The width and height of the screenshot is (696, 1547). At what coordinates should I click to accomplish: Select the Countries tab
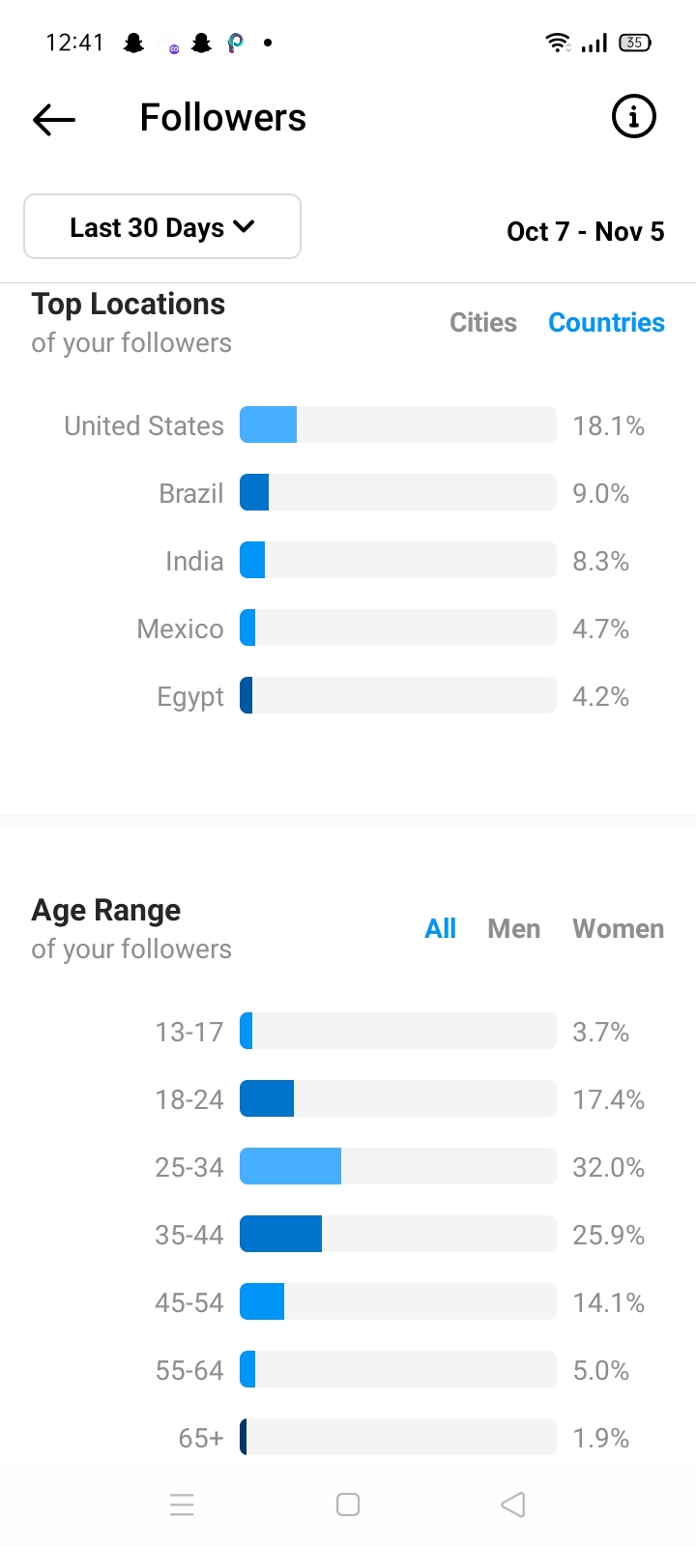(x=607, y=322)
